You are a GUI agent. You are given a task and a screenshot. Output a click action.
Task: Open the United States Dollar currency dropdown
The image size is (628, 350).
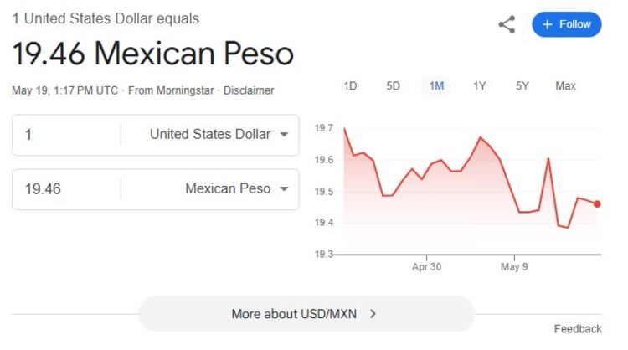point(219,134)
